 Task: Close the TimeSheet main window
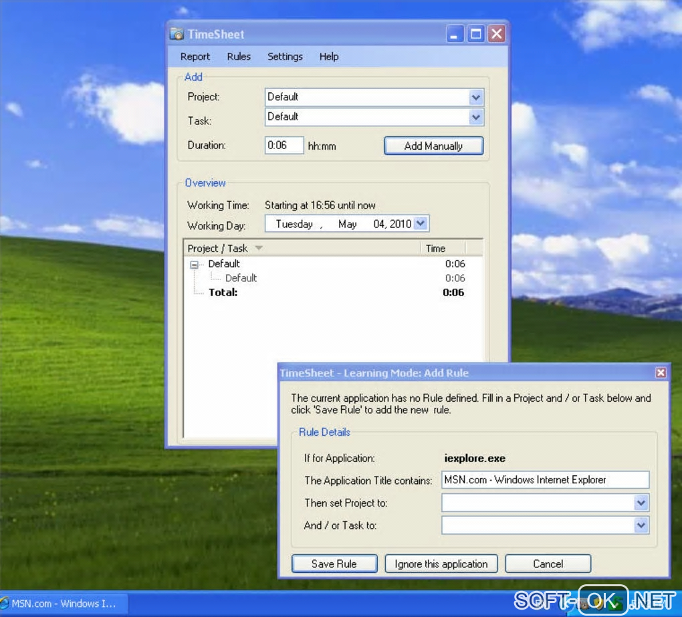pyautogui.click(x=497, y=34)
